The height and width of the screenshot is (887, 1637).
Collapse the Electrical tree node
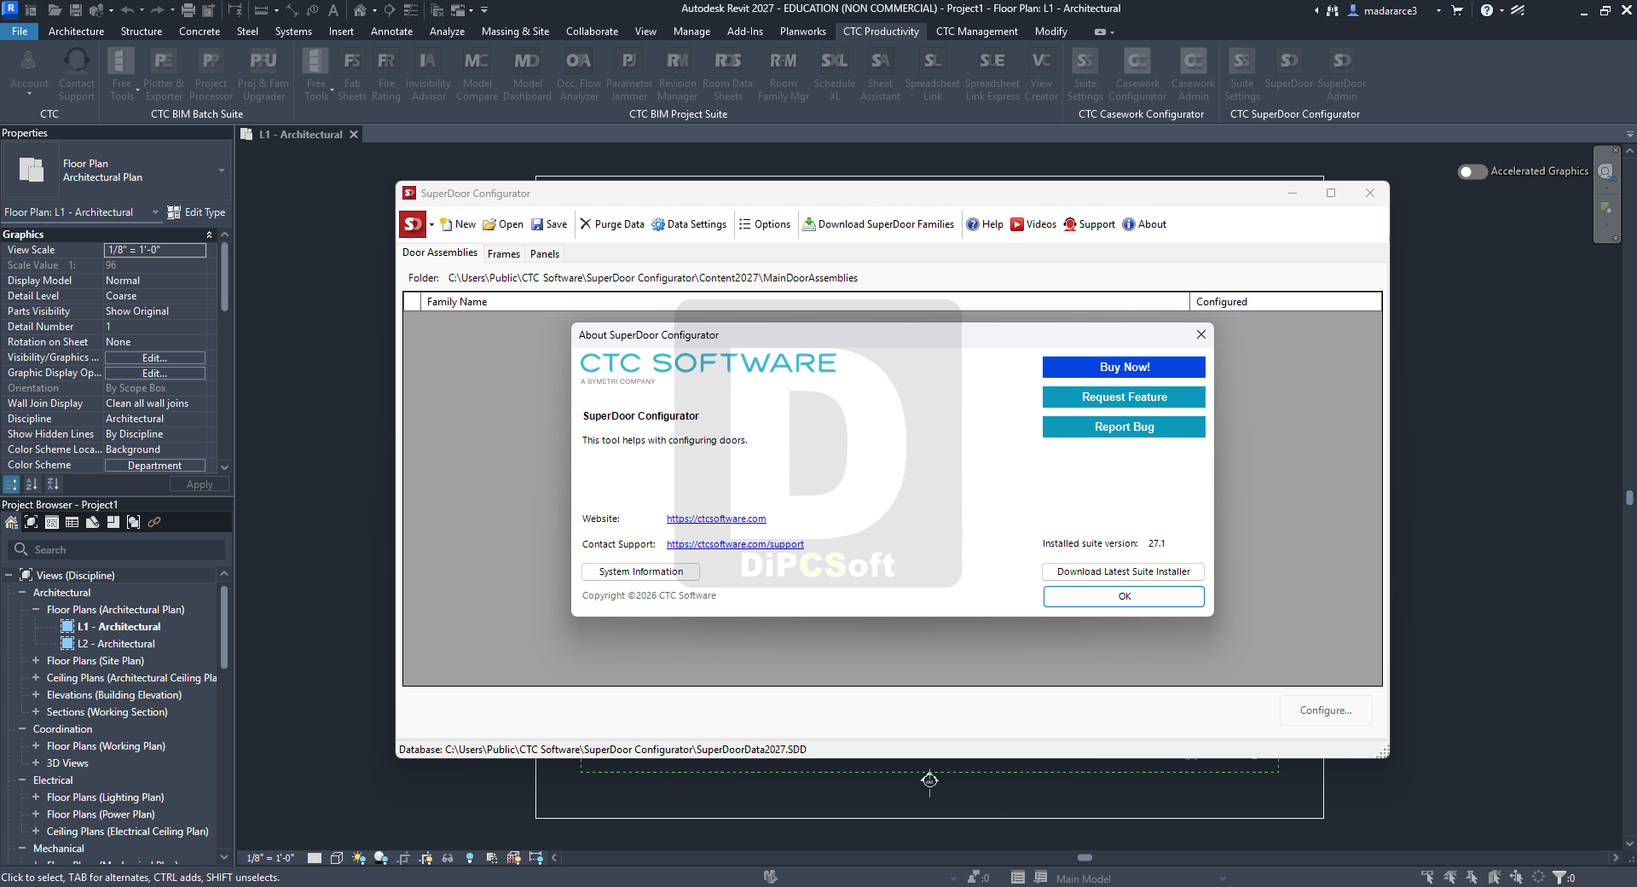click(x=22, y=780)
